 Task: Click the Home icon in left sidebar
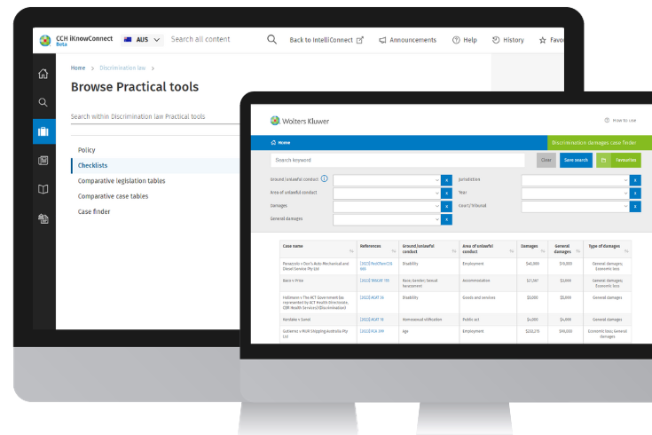click(x=43, y=74)
